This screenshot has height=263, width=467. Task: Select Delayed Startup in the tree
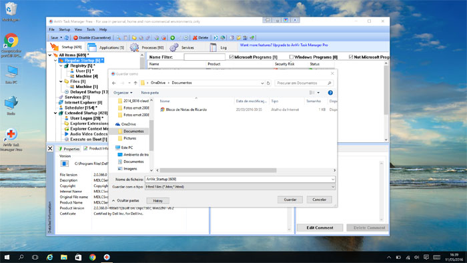89,91
